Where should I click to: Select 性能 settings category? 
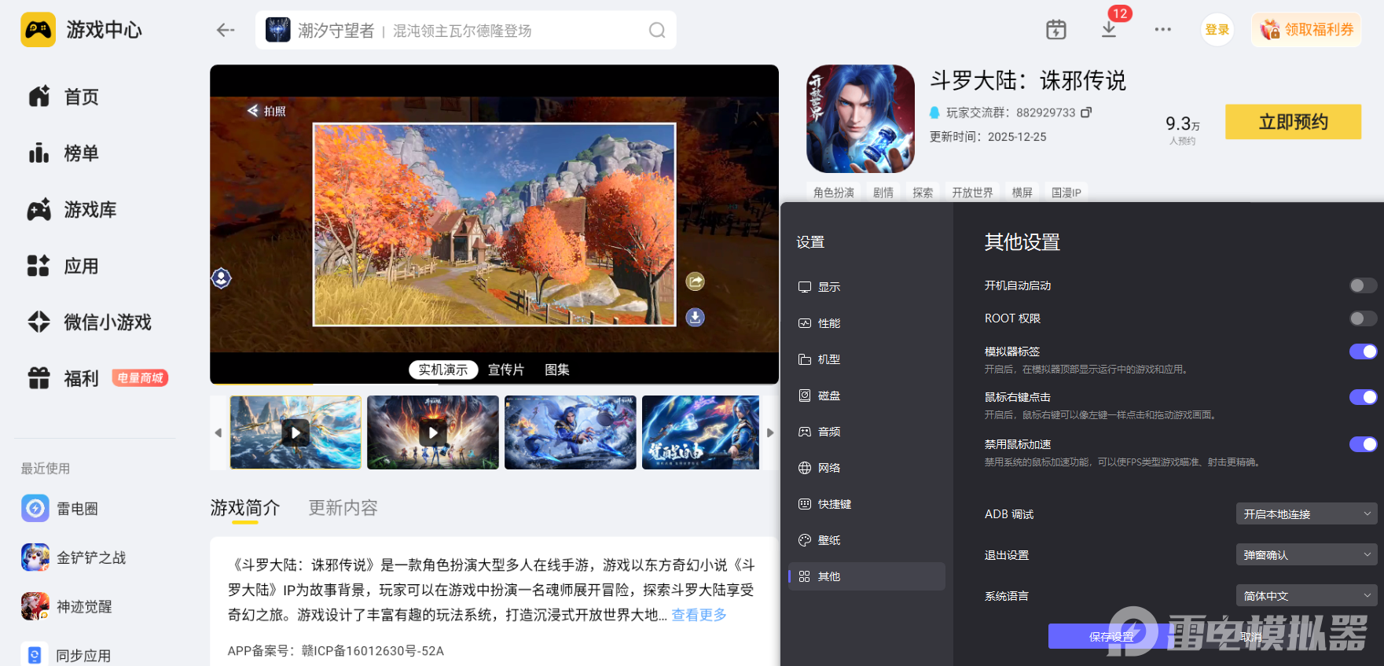(x=867, y=323)
